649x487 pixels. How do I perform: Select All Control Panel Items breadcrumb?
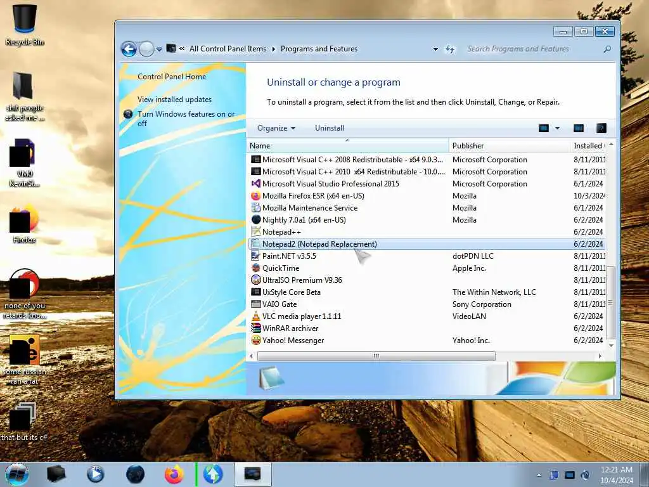click(x=228, y=49)
